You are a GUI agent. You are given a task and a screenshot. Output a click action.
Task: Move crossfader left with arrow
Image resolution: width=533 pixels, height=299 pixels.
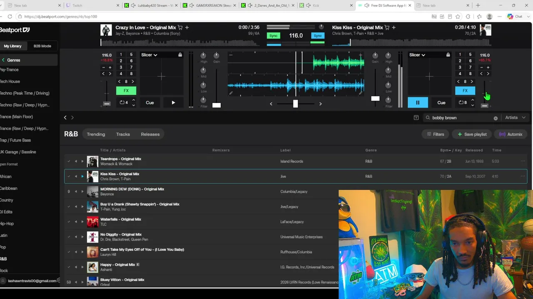271,104
